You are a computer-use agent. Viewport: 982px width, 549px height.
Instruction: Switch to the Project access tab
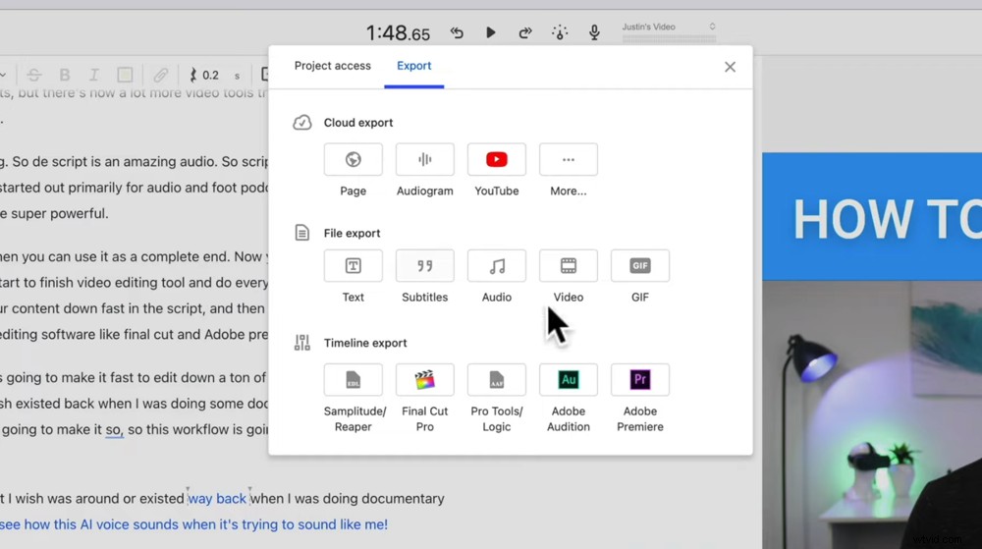coord(333,66)
